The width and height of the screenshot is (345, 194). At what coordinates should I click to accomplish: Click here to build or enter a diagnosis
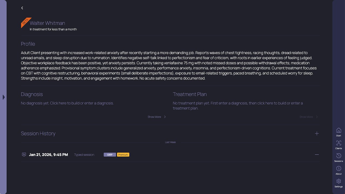click(67, 103)
